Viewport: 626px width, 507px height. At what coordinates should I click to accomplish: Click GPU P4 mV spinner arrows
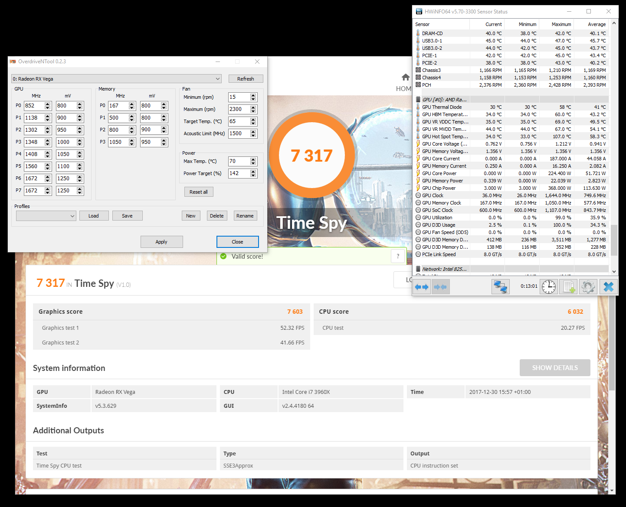tap(79, 154)
